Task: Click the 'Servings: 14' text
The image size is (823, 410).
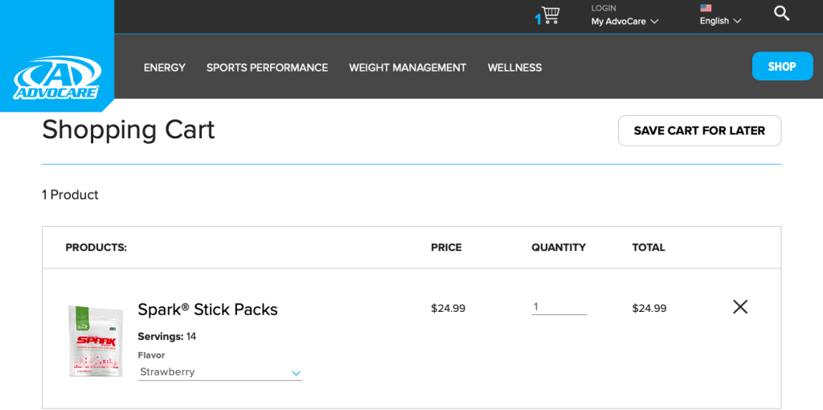Action: click(167, 337)
